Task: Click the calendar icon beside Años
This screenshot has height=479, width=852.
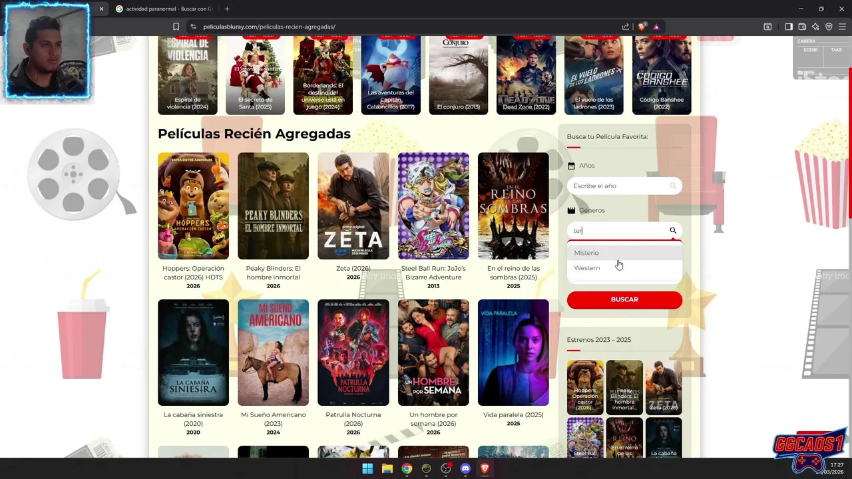Action: [x=571, y=166]
